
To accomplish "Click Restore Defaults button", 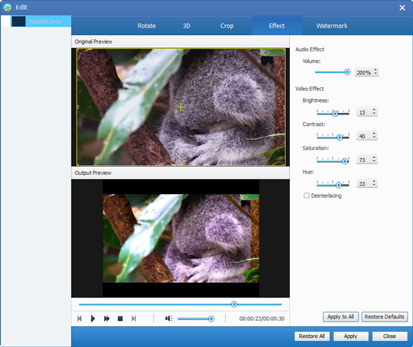I will click(x=385, y=317).
